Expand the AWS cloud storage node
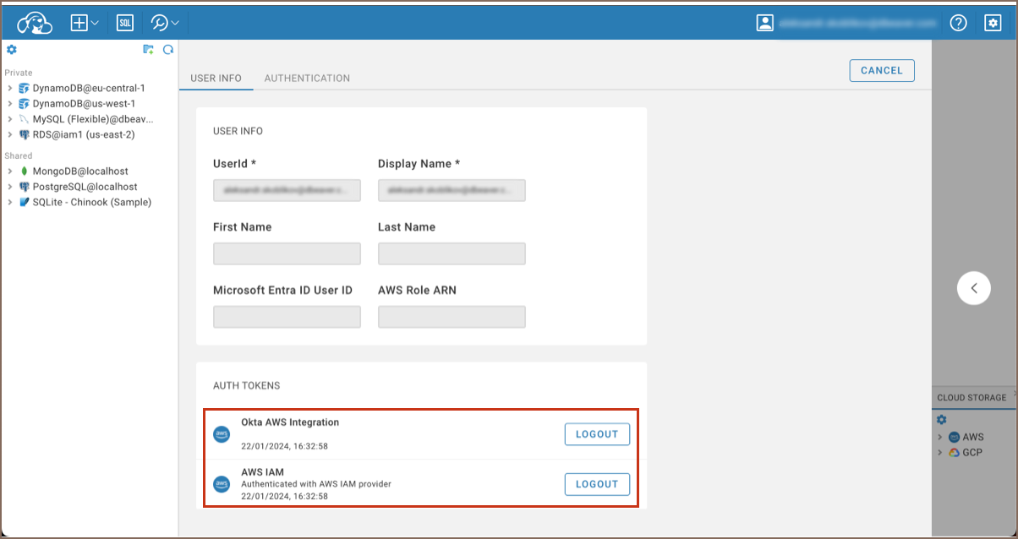Screen dimensions: 1018x539 tap(940, 438)
